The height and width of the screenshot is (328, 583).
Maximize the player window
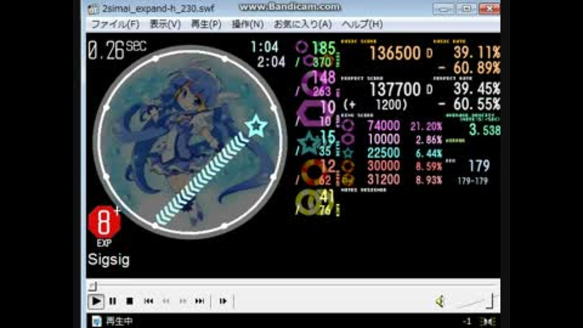pos(466,9)
